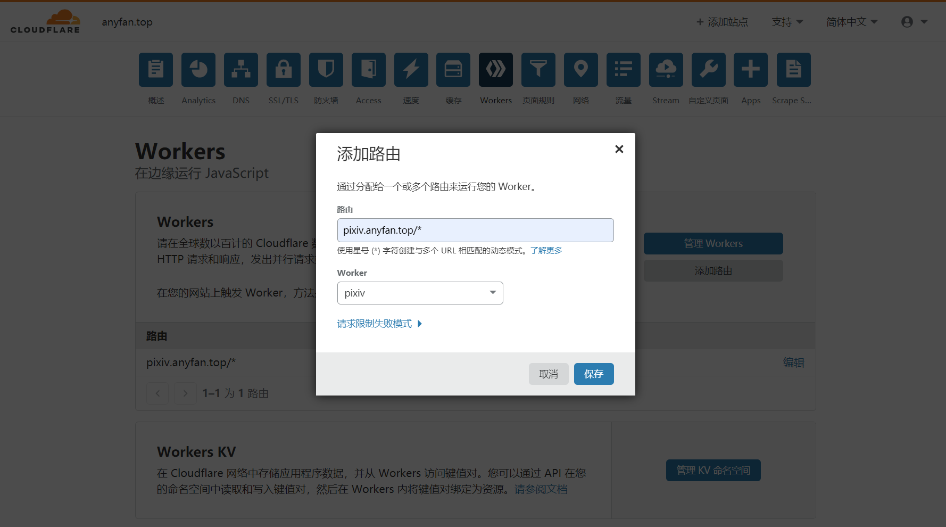
Task: Open the Traffic (流量) list icon
Action: (x=624, y=70)
